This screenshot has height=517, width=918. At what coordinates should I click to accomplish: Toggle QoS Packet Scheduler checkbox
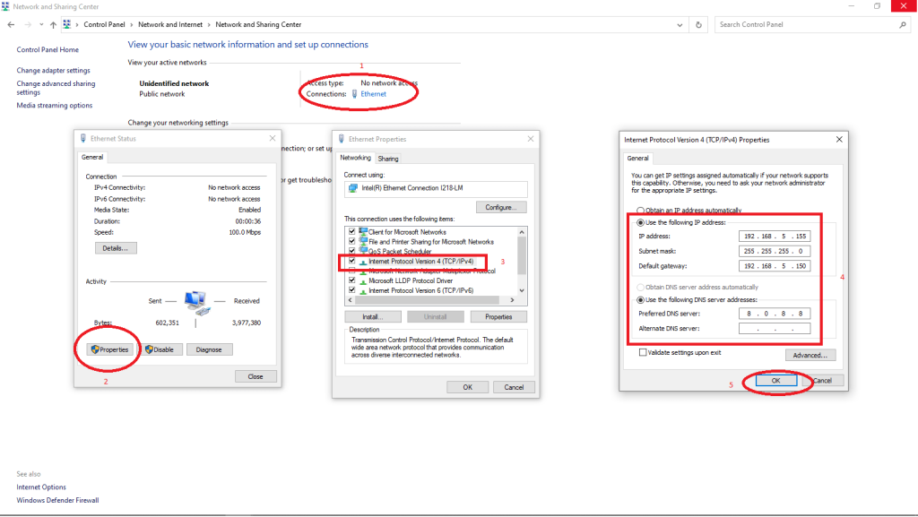click(x=351, y=250)
